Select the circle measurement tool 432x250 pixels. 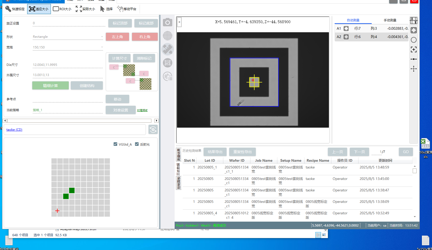413,40
